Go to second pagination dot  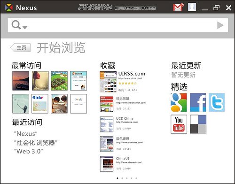(x=122, y=178)
